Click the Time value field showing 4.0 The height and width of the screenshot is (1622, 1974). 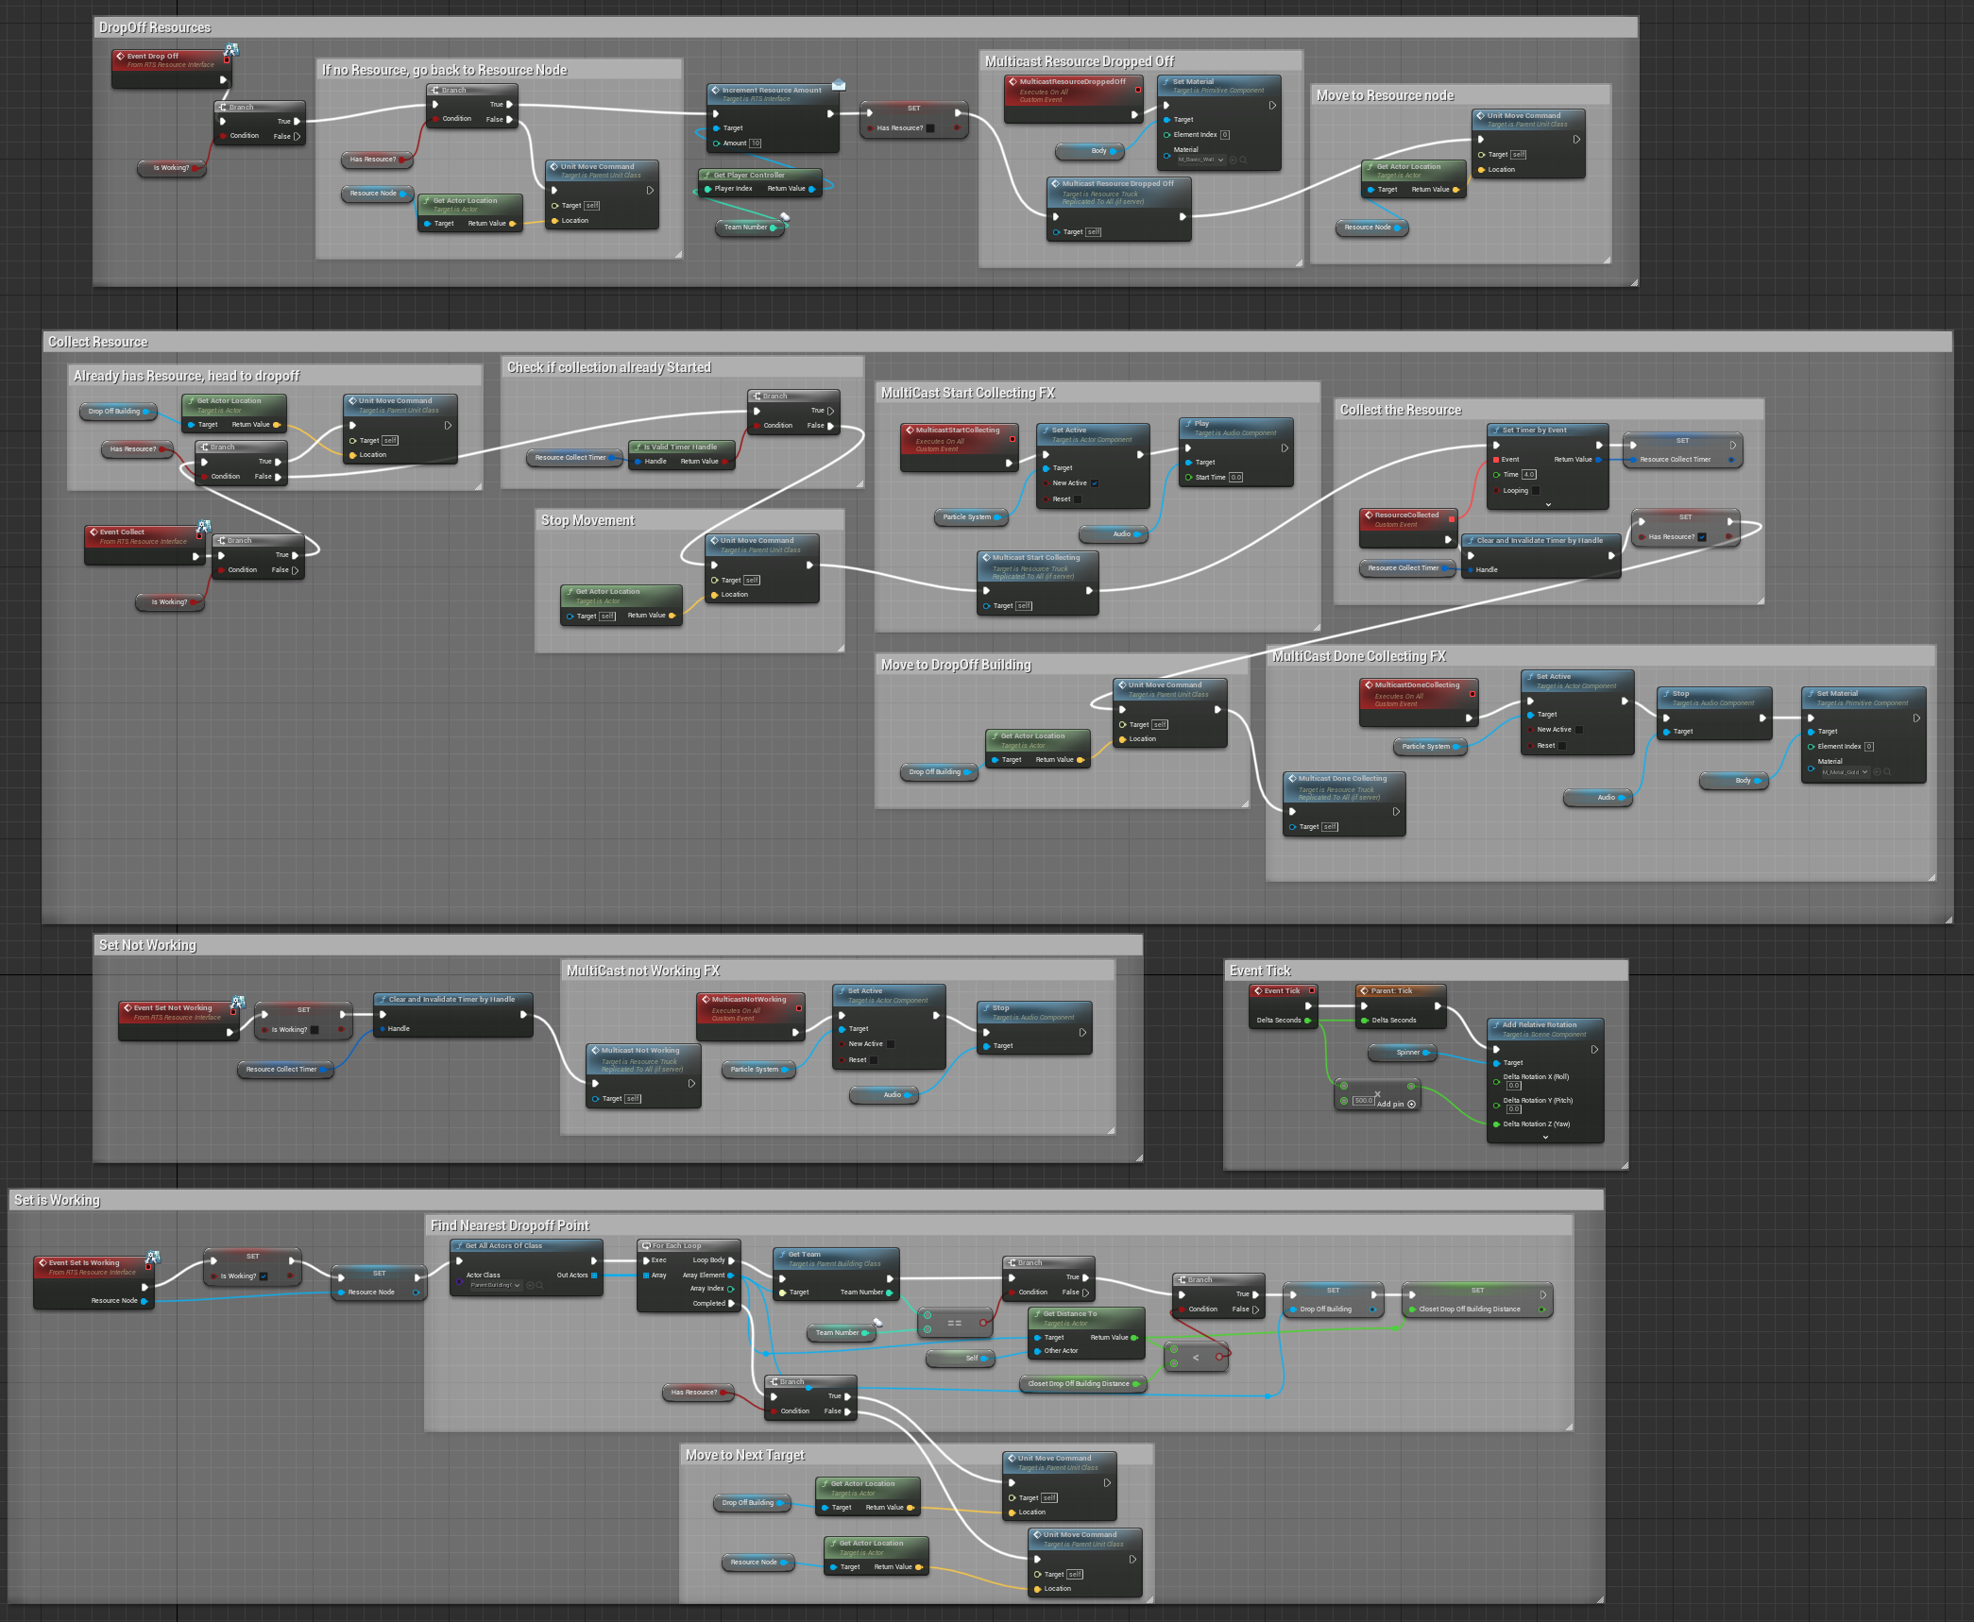point(1529,475)
